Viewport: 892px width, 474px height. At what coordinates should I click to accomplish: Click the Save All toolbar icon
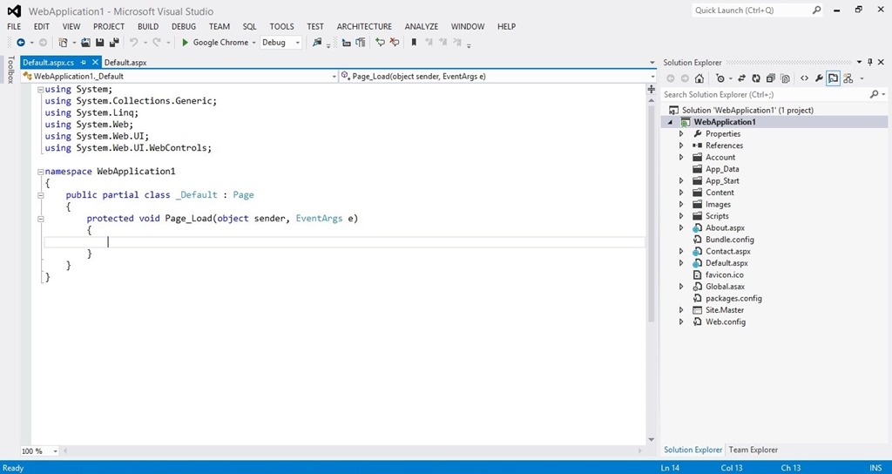pyautogui.click(x=114, y=43)
